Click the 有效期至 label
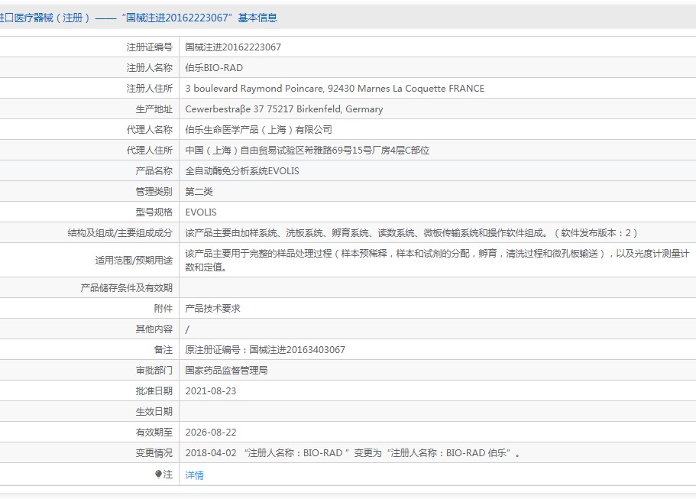696x499 pixels. tap(154, 433)
